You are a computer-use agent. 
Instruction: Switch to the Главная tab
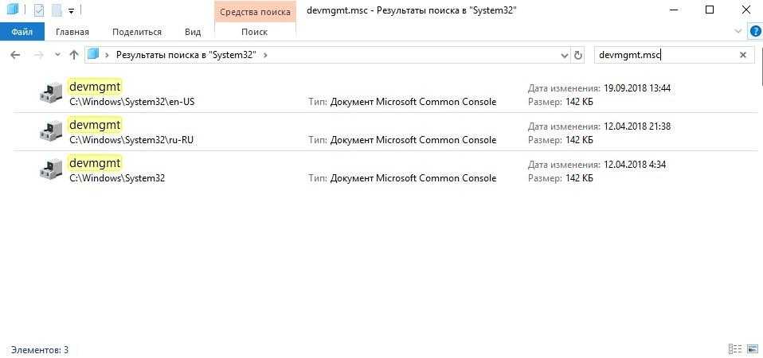tap(72, 32)
